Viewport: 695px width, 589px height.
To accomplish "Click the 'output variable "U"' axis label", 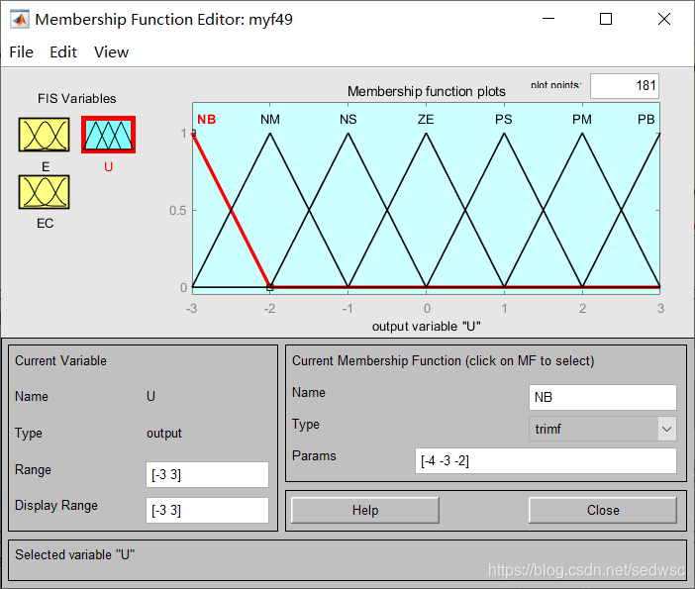I will tap(427, 327).
